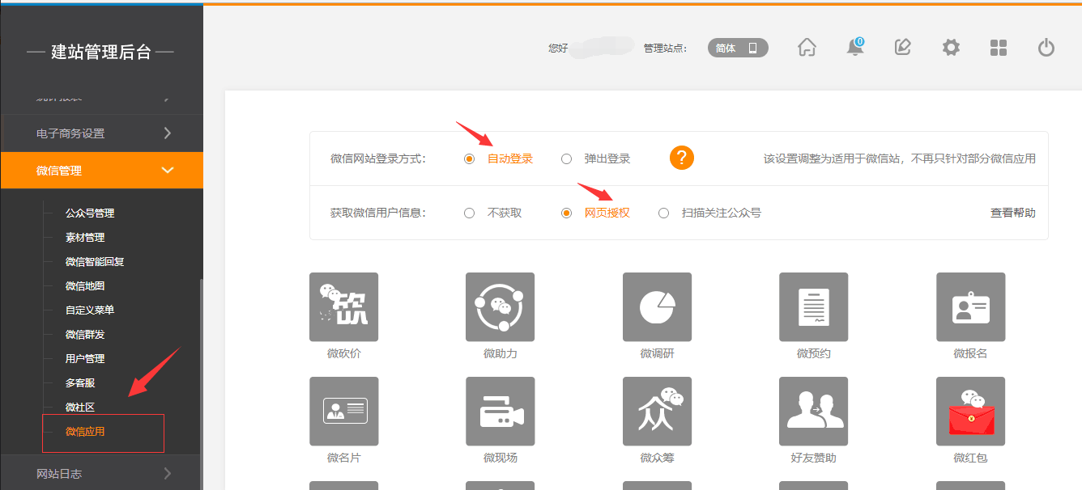Image resolution: width=1082 pixels, height=490 pixels.
Task: Launch the 微调研 survey app
Action: [x=657, y=307]
